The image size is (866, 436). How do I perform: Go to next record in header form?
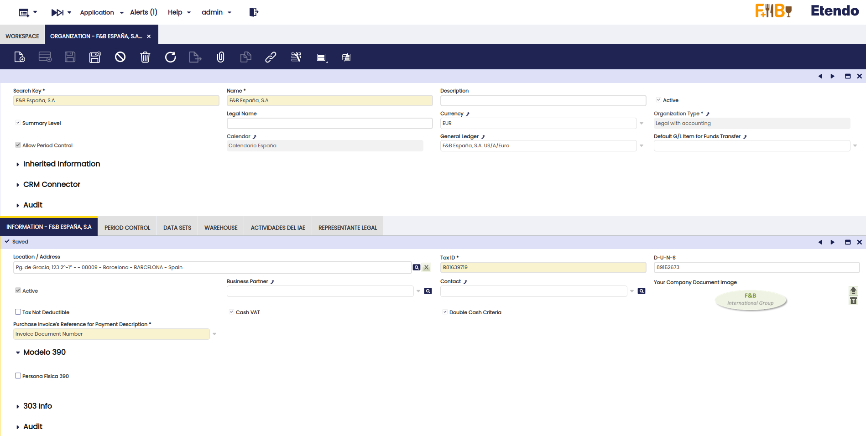tap(832, 76)
